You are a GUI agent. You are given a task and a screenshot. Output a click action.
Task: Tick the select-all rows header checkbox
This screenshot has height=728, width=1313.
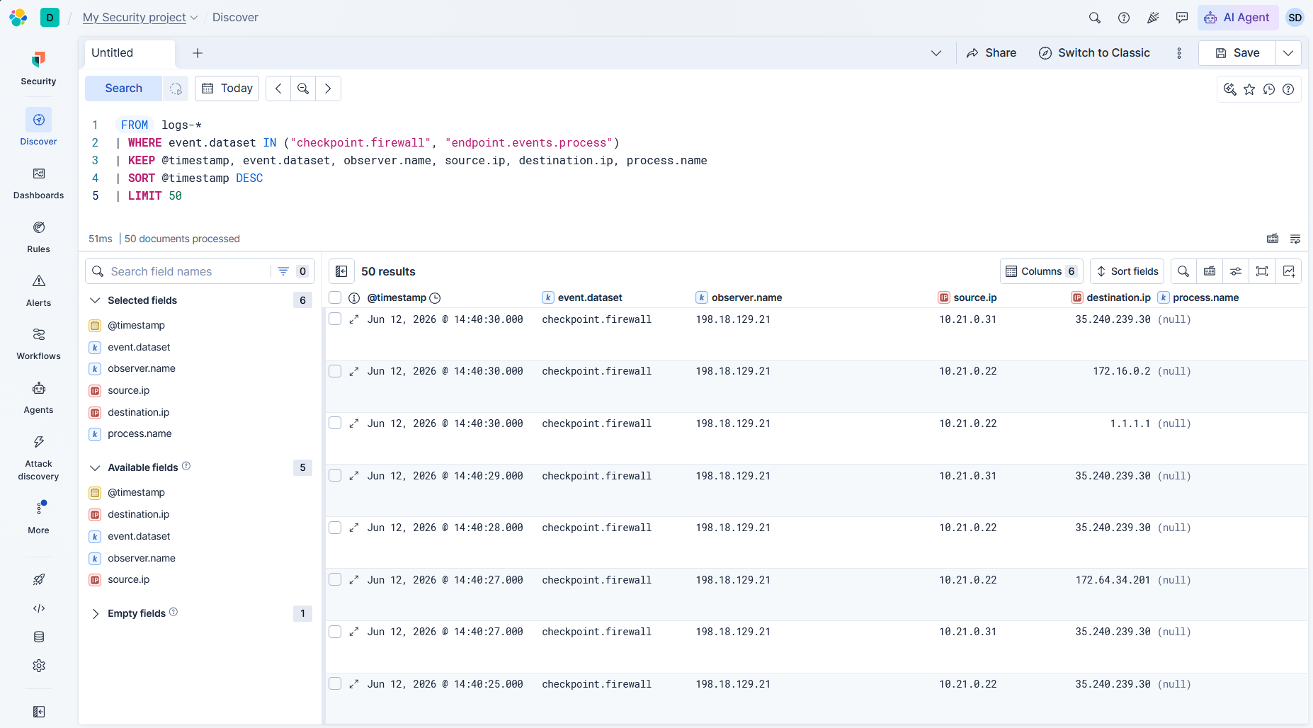335,297
